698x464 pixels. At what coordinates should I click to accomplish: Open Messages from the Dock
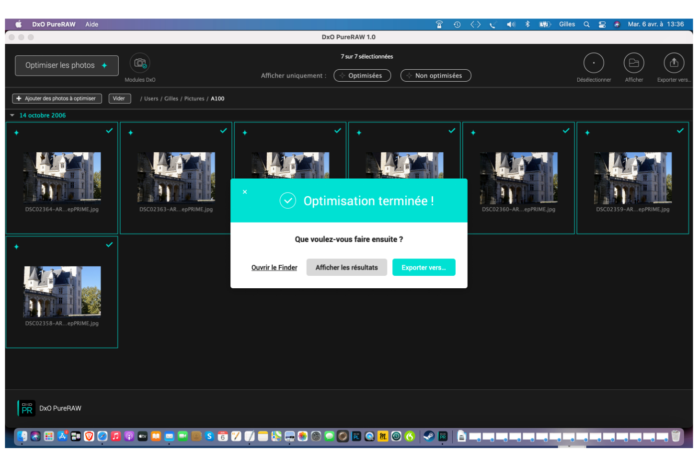330,436
